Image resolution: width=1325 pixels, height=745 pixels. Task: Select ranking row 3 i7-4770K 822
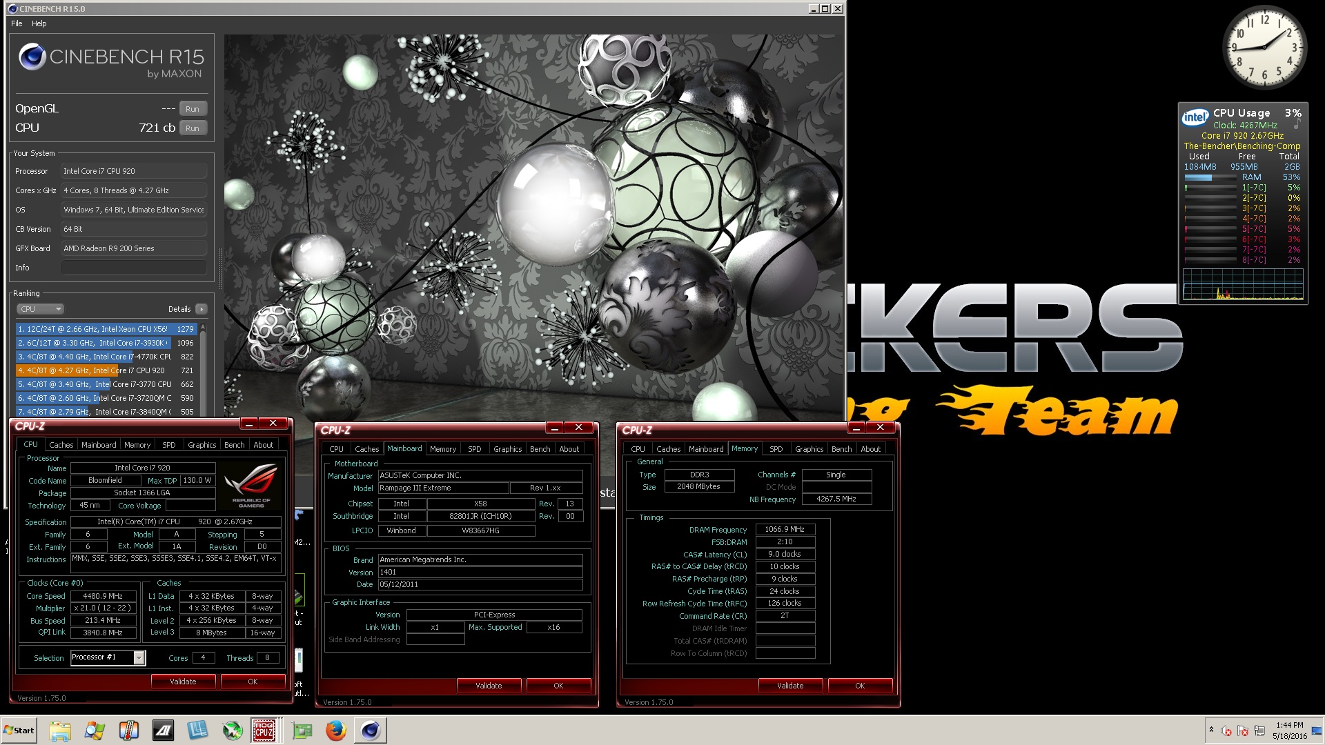pos(106,357)
